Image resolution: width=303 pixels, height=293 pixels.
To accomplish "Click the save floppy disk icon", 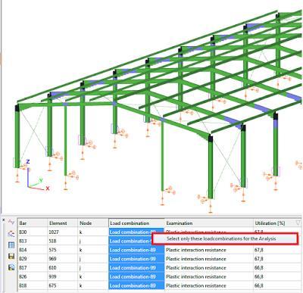I will [x=11, y=257].
